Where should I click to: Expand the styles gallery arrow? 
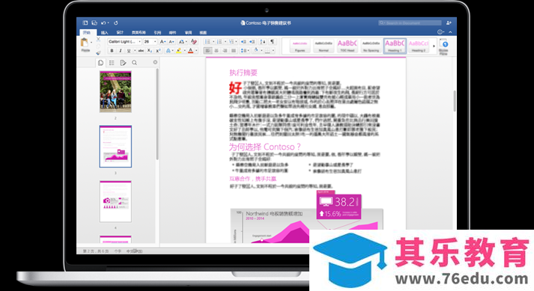pyautogui.click(x=434, y=46)
